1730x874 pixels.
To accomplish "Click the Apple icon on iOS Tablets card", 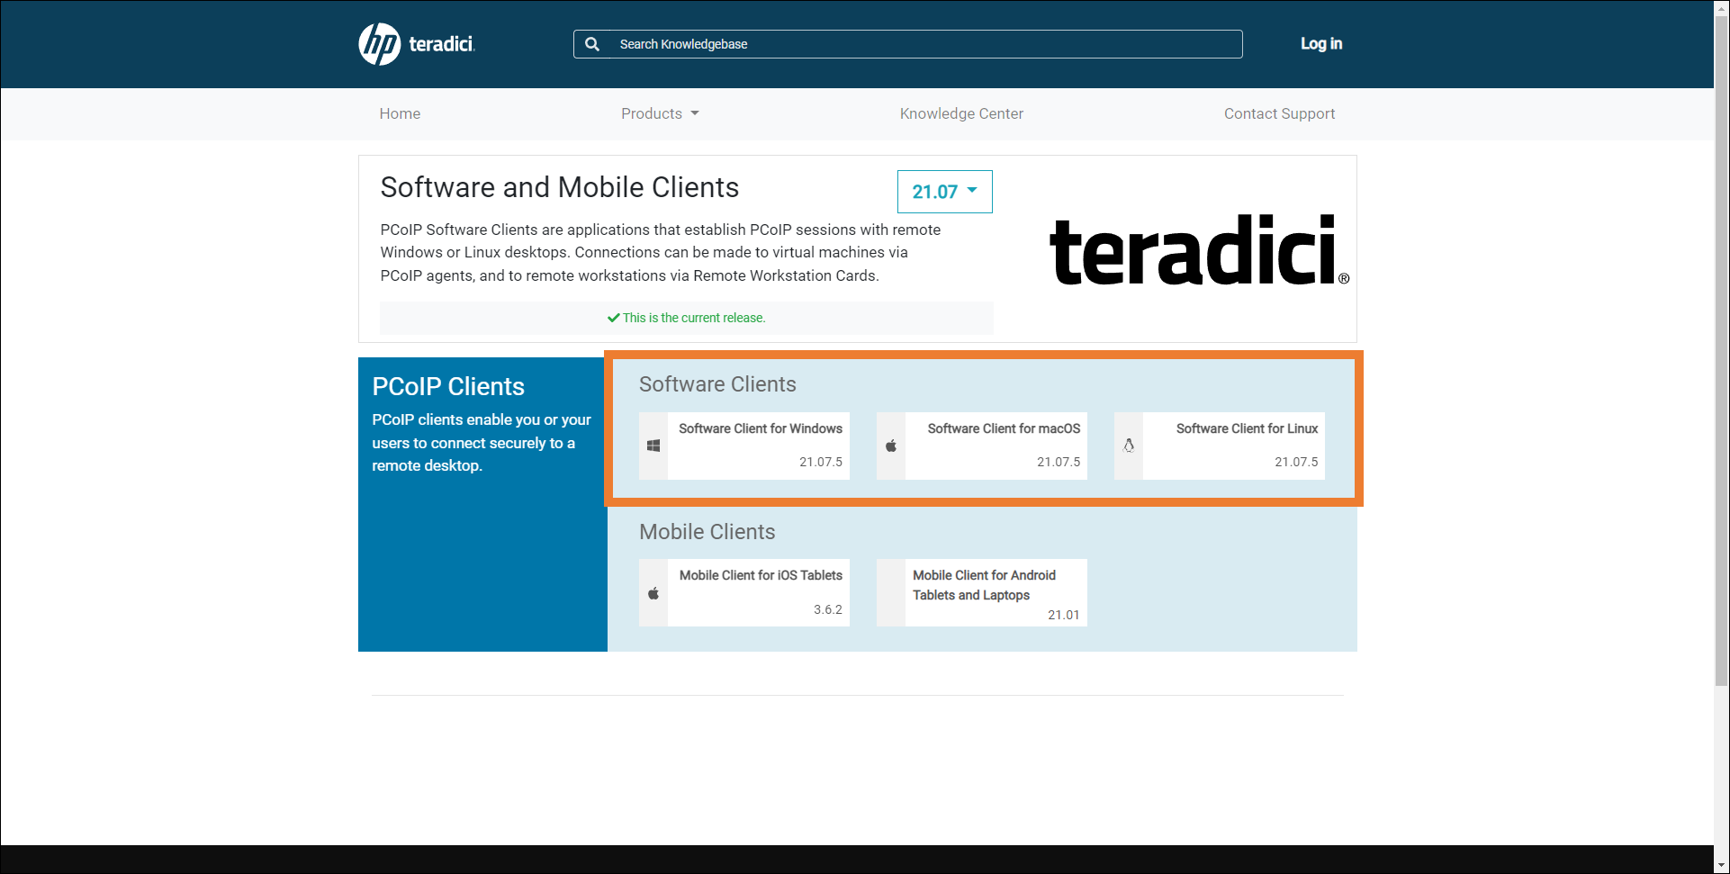I will point(653,593).
